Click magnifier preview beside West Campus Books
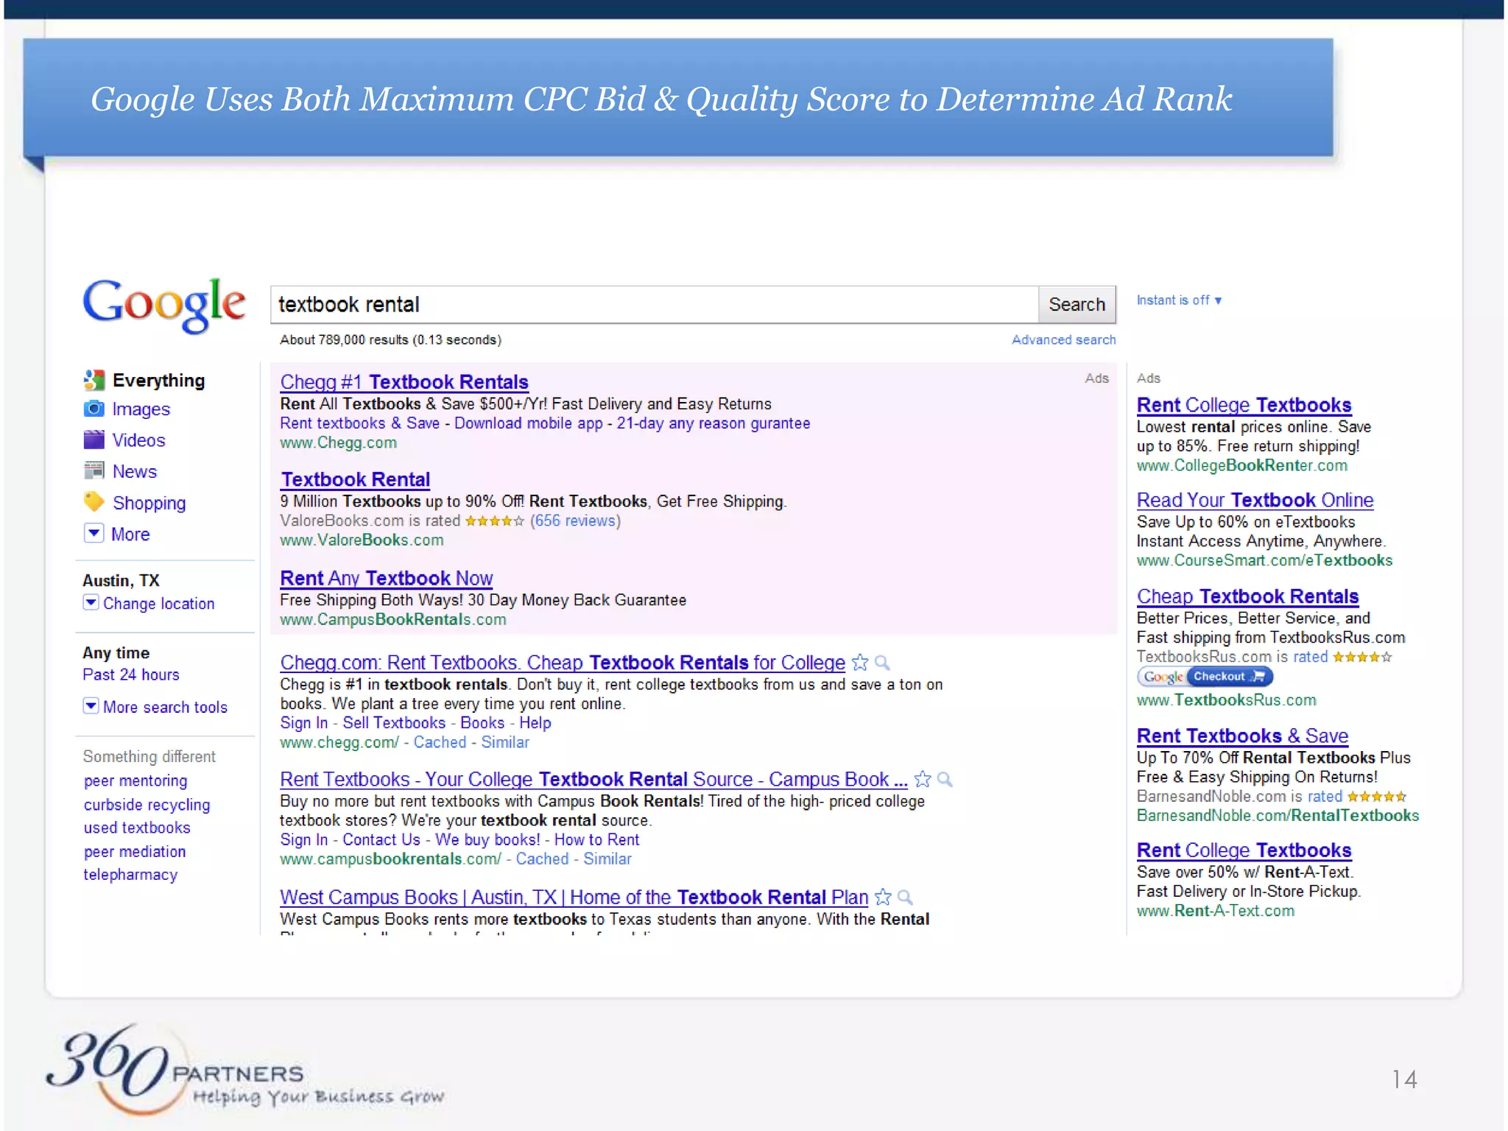The height and width of the screenshot is (1131, 1508). click(905, 898)
